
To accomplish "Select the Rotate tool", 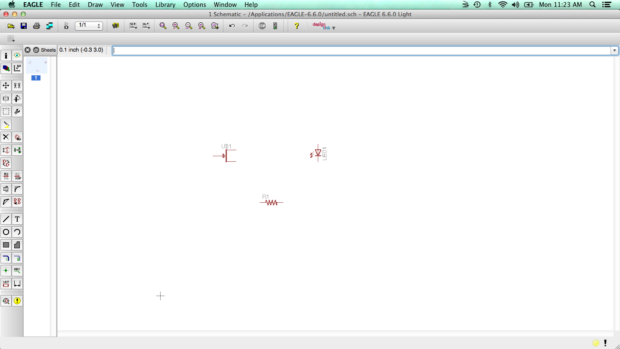I will [x=17, y=99].
